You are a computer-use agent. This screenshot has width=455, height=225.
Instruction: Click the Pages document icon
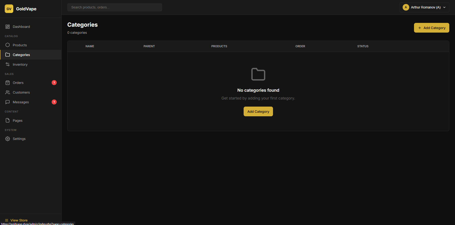[x=8, y=121]
